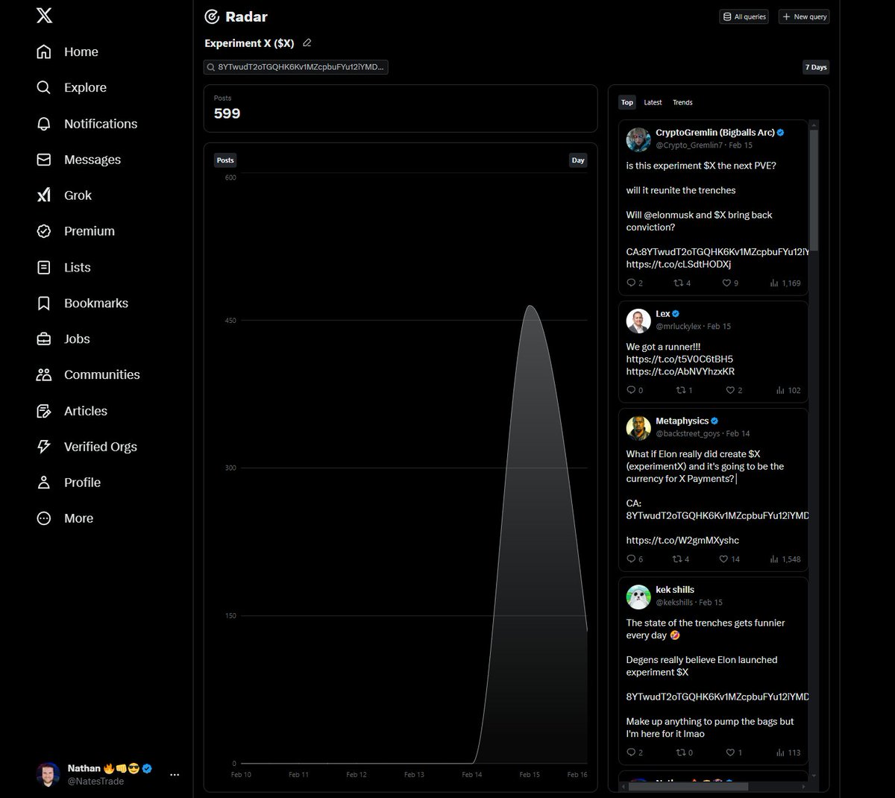Reply to kek shills' post

click(635, 753)
